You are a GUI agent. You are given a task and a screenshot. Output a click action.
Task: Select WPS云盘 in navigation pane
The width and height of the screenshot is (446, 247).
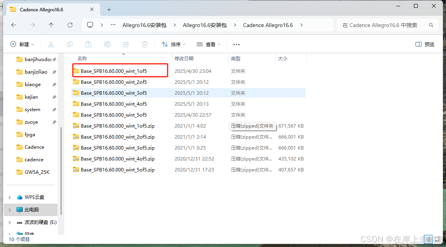pos(31,197)
